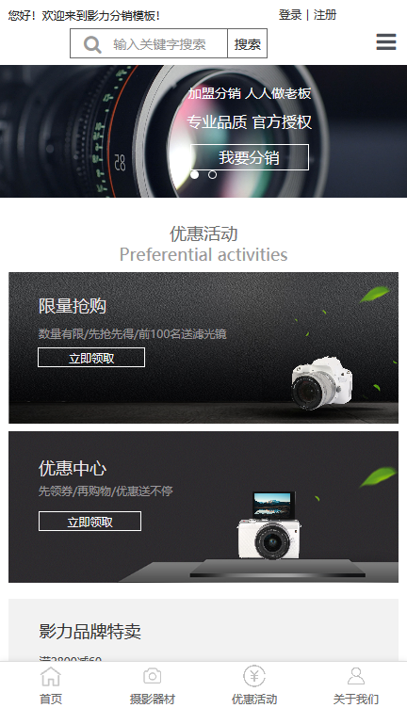Tap the yen coupon icon
The image size is (407, 708).
click(x=254, y=676)
